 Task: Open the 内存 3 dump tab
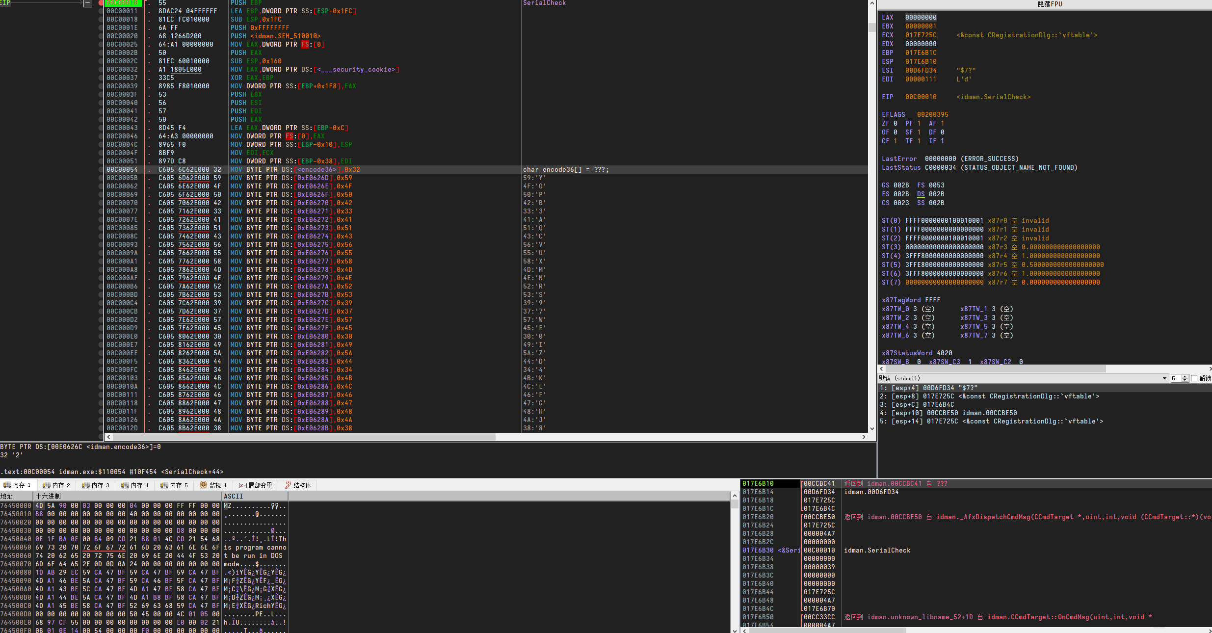click(x=96, y=485)
